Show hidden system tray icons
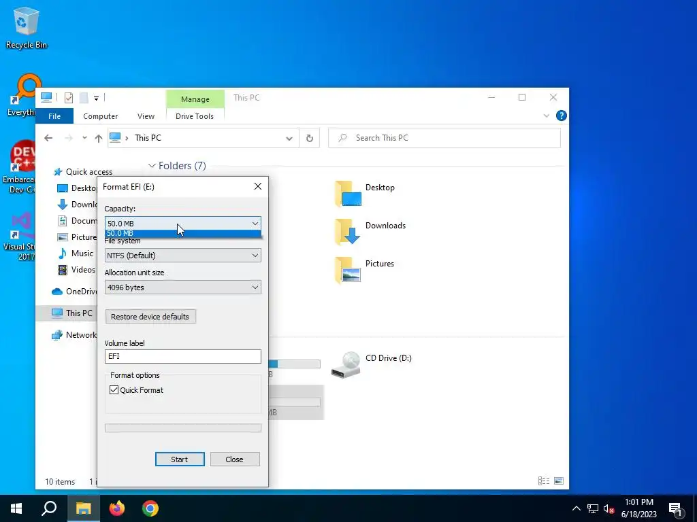Image resolution: width=697 pixels, height=522 pixels. [x=576, y=508]
